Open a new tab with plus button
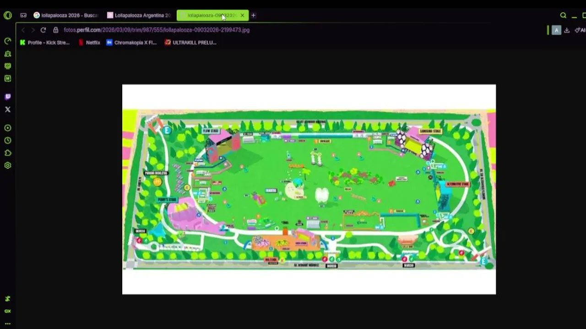 tap(253, 15)
